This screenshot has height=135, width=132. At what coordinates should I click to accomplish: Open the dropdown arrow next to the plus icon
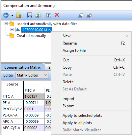pyautogui.click(x=12, y=16)
